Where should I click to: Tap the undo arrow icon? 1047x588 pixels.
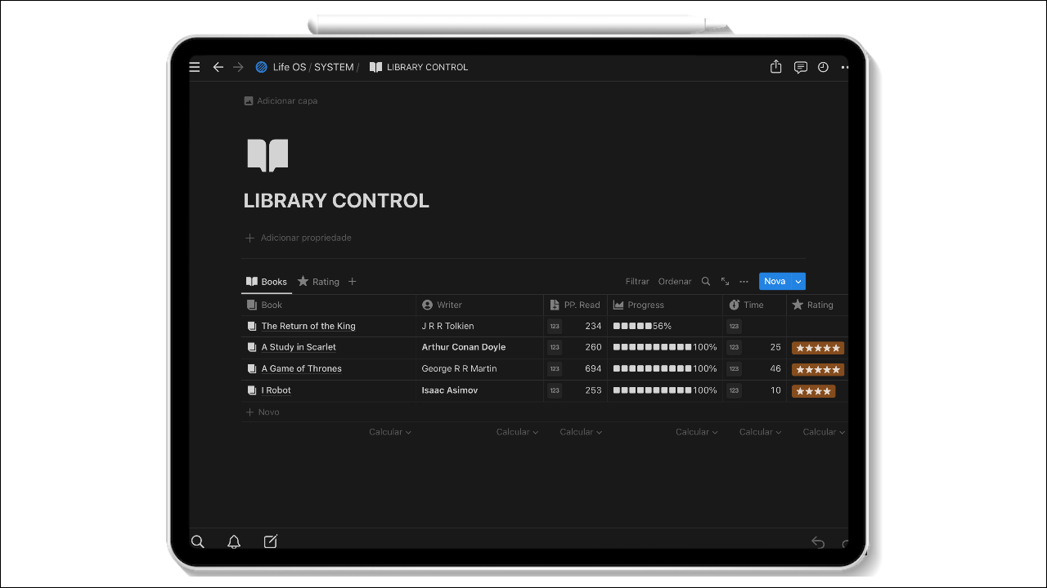point(817,542)
